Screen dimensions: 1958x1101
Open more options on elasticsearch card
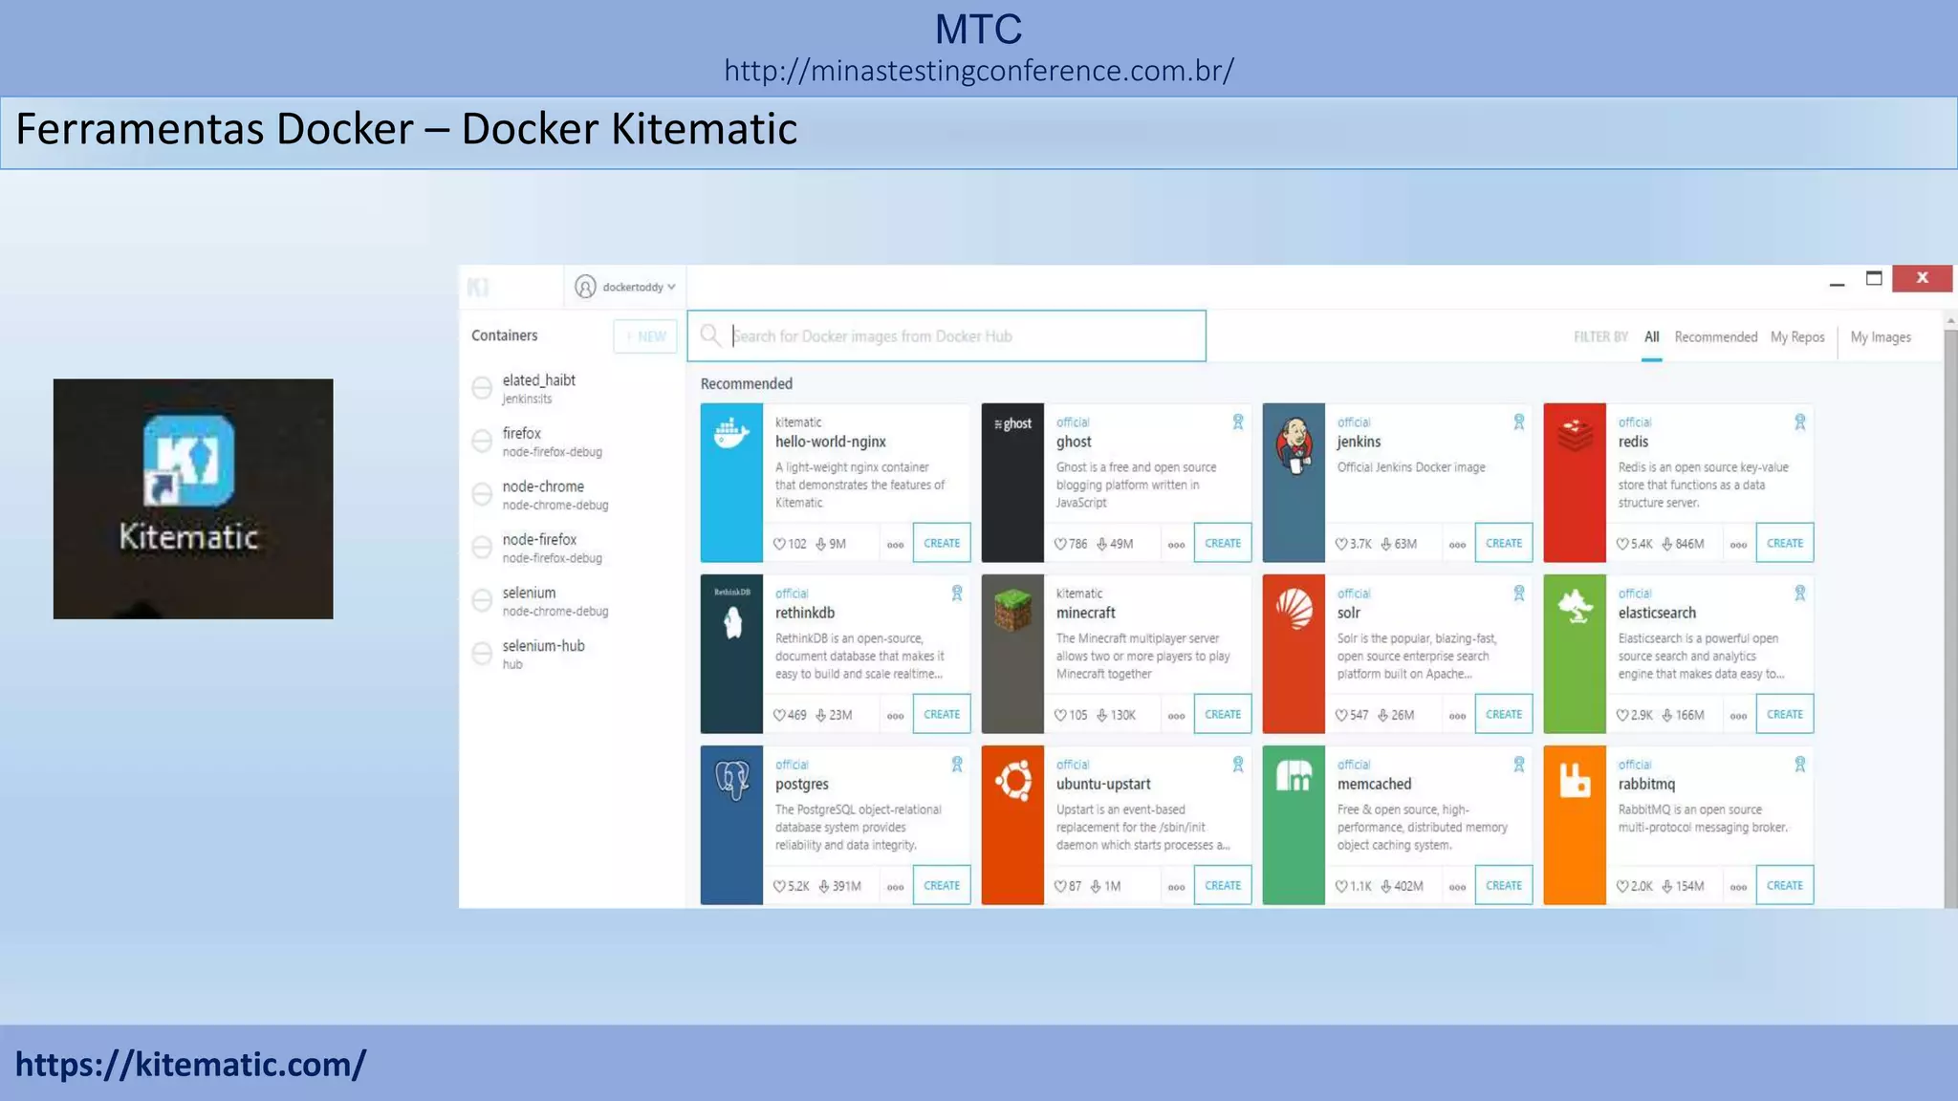click(1738, 716)
